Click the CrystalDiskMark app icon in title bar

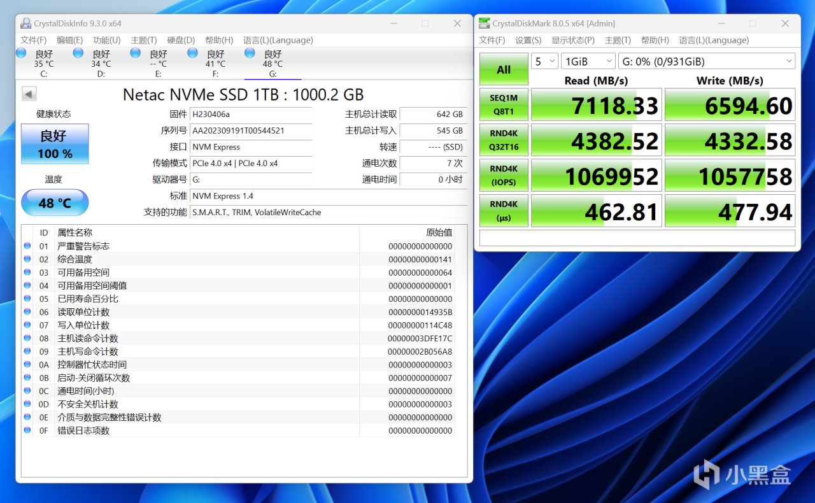[x=483, y=24]
